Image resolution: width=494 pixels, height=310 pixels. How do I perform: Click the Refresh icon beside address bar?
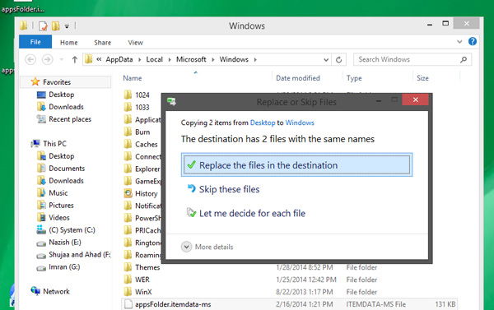(338, 59)
